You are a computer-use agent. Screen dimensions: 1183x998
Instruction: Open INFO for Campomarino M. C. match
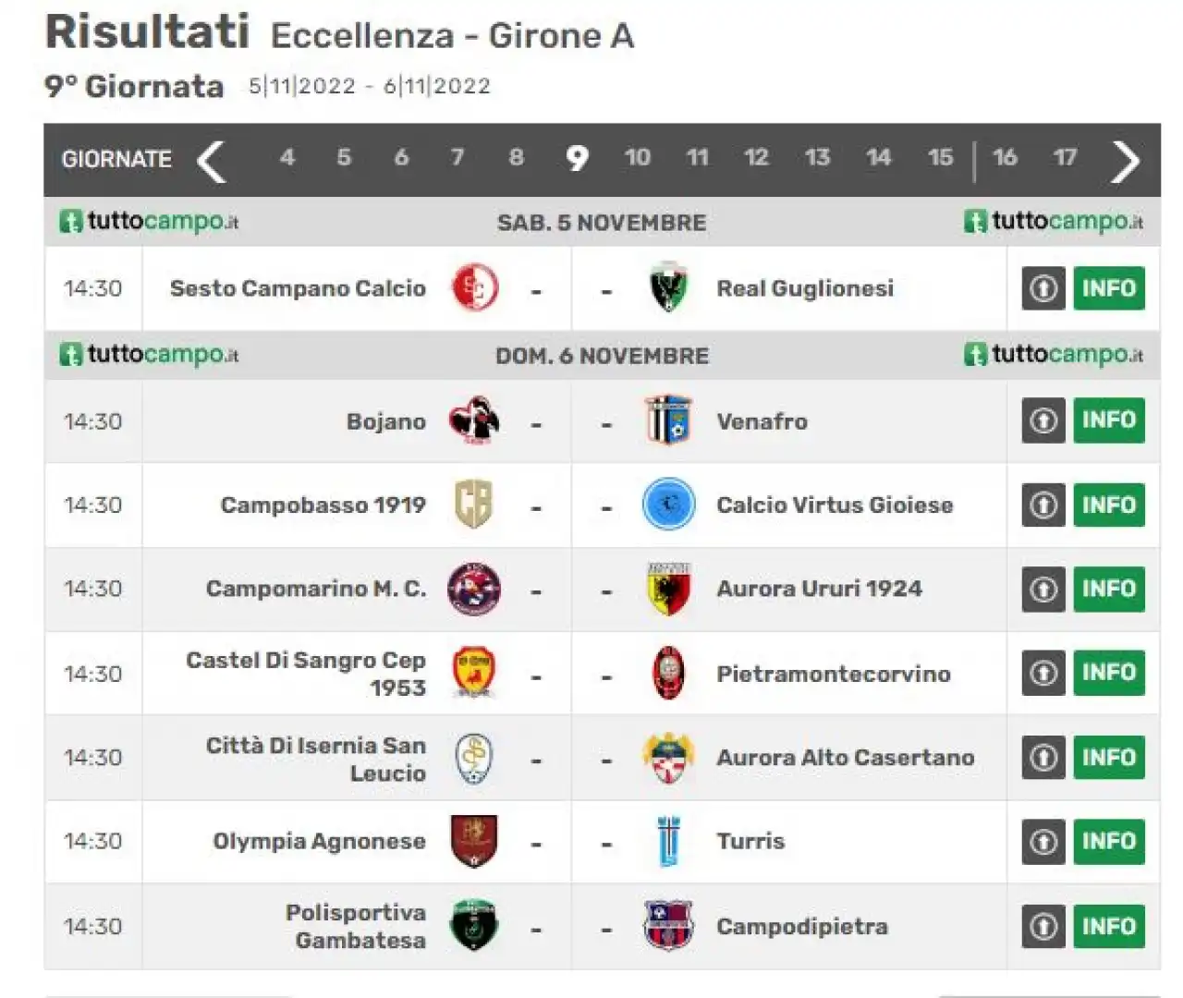(x=1109, y=589)
